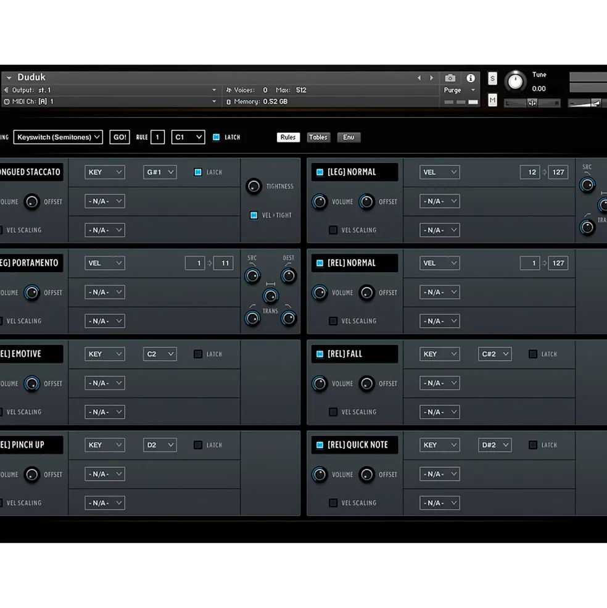Click the [LEG] NORMAL SRC knob
This screenshot has height=608, width=607.
tap(587, 185)
